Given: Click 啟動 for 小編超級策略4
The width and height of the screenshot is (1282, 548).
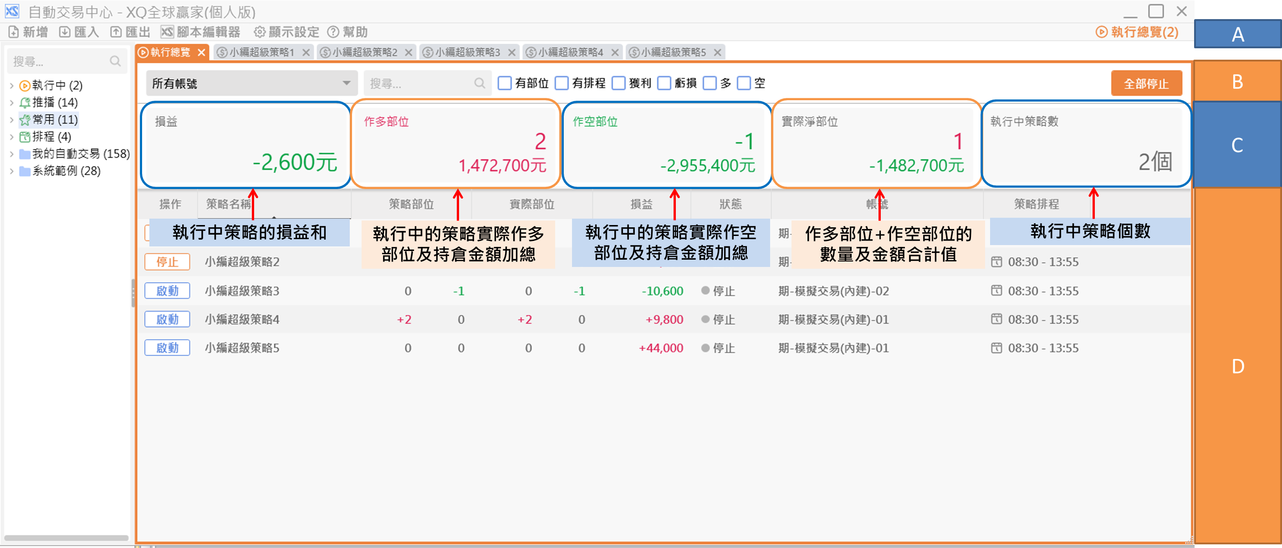Looking at the screenshot, I should 167,319.
